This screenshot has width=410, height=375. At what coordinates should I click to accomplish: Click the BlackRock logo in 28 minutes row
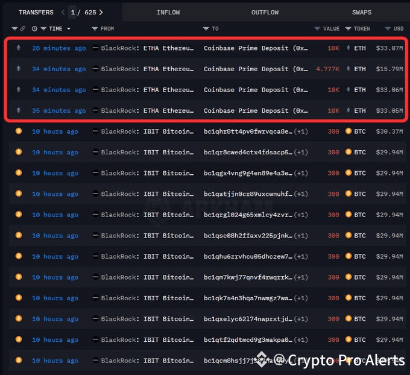(x=96, y=48)
